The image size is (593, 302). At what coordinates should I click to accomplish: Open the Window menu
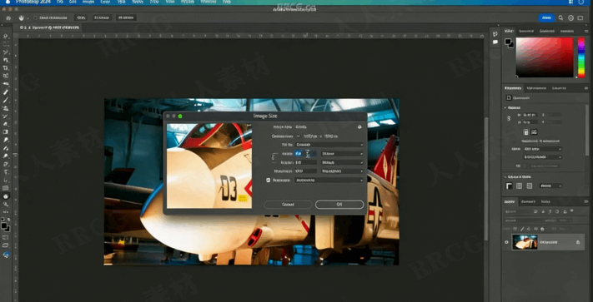click(x=209, y=2)
